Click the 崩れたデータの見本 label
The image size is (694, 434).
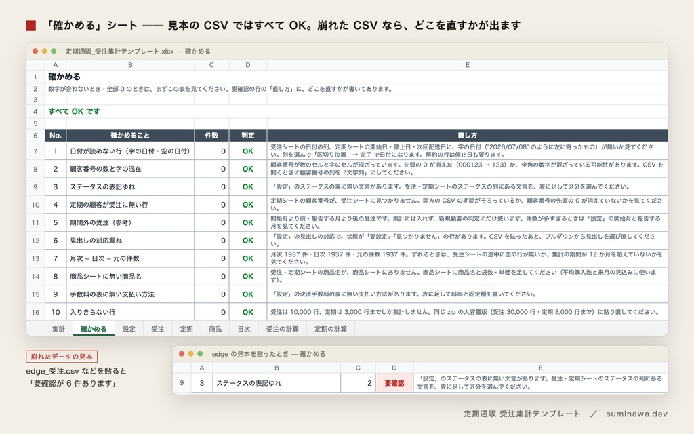[x=62, y=357]
